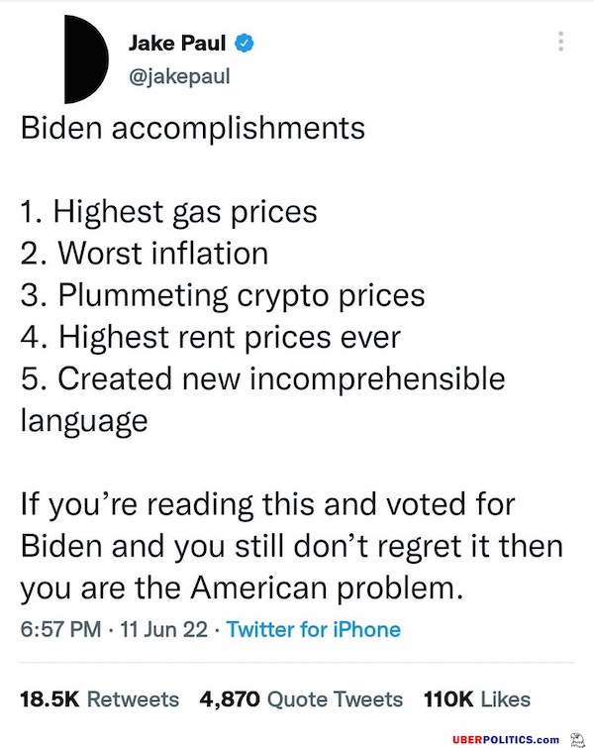Click the Jake Paul display name

click(175, 42)
